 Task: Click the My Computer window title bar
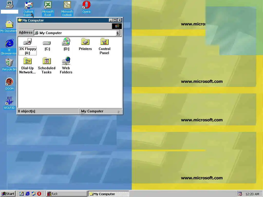(70, 20)
